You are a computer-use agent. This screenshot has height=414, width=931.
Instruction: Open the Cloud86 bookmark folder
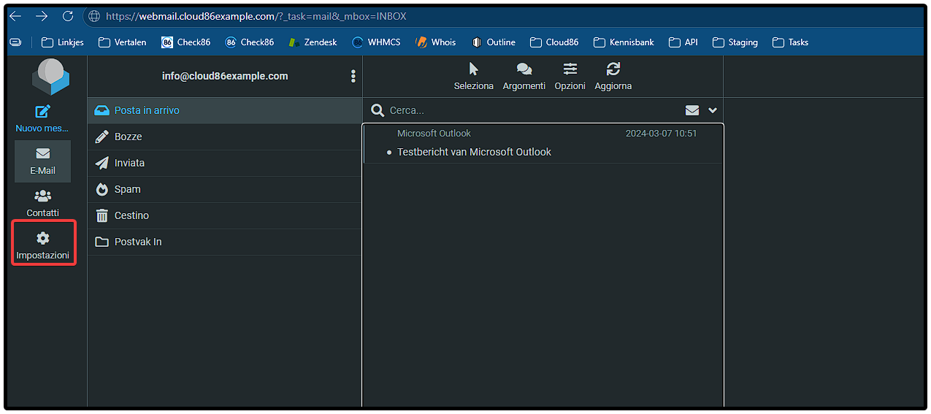coord(555,42)
